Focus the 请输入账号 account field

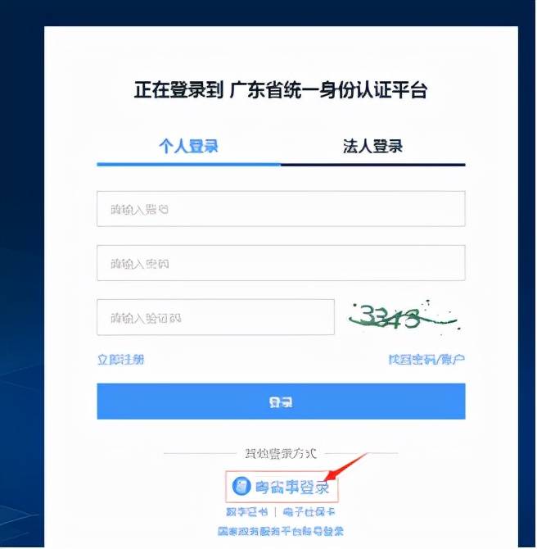pos(281,209)
